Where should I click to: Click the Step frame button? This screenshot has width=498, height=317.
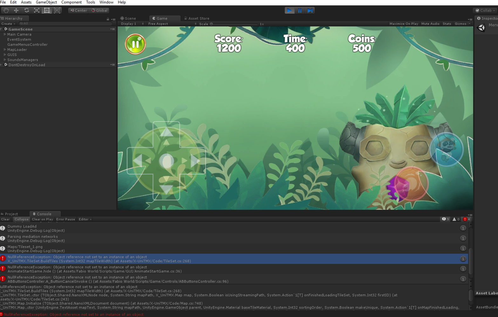pyautogui.click(x=310, y=10)
